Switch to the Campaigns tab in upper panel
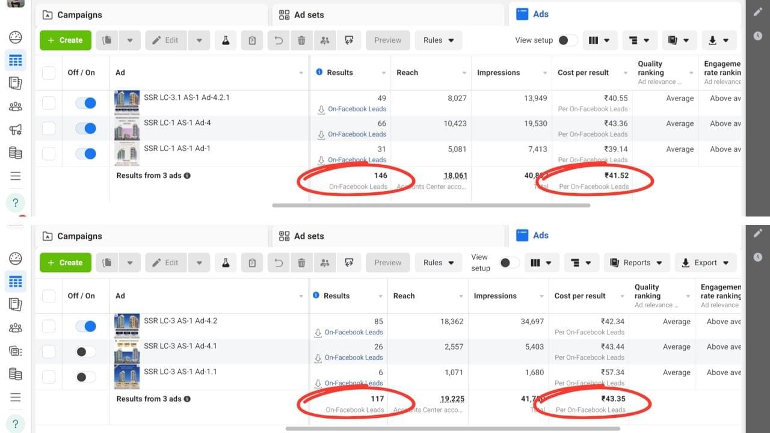Image resolution: width=770 pixels, height=433 pixels. [79, 15]
